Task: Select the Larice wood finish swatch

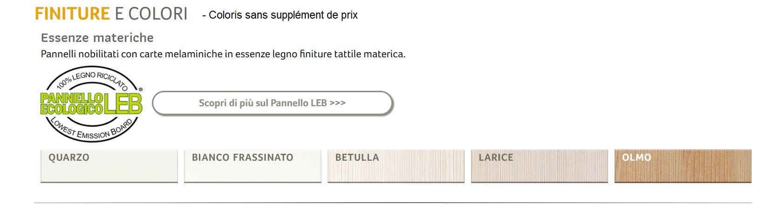Action: [540, 166]
